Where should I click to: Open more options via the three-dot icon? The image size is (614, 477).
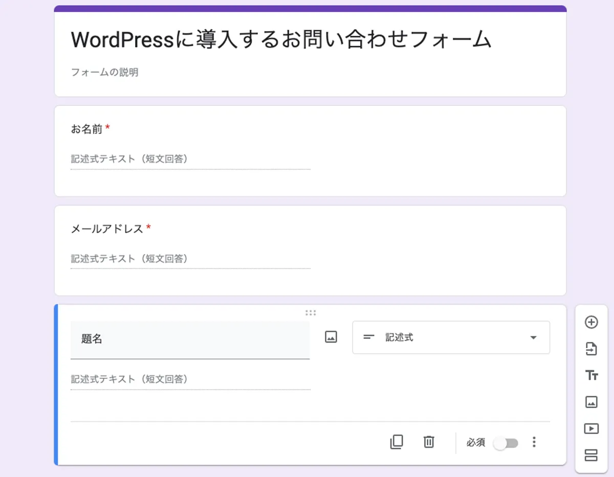534,442
